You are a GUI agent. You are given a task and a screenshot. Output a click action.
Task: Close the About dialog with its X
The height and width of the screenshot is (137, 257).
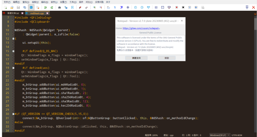[182, 21]
